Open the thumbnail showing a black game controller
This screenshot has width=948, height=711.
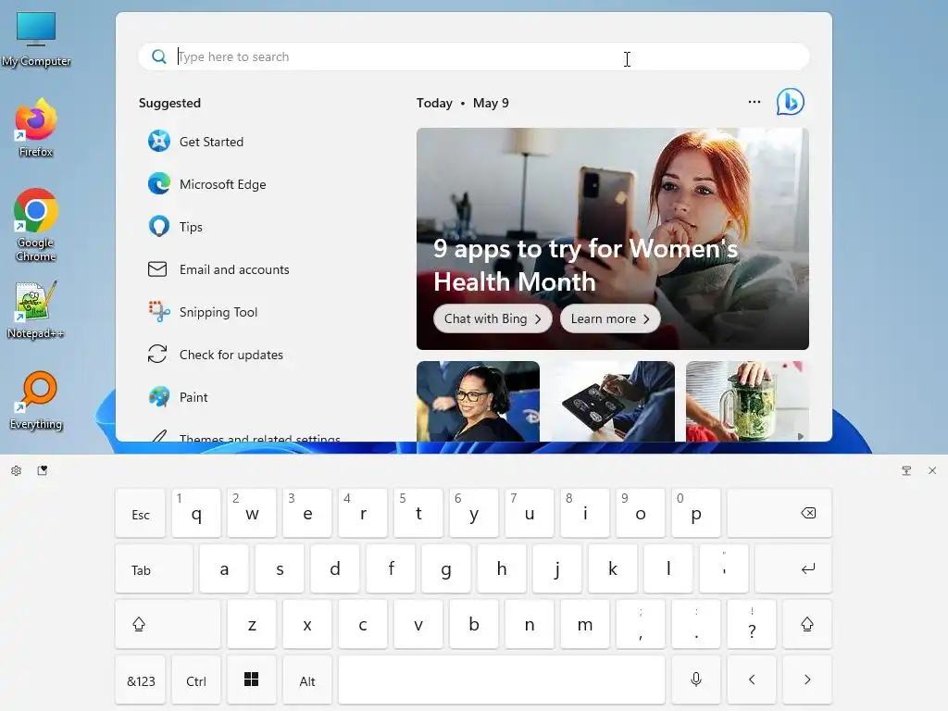(613, 401)
